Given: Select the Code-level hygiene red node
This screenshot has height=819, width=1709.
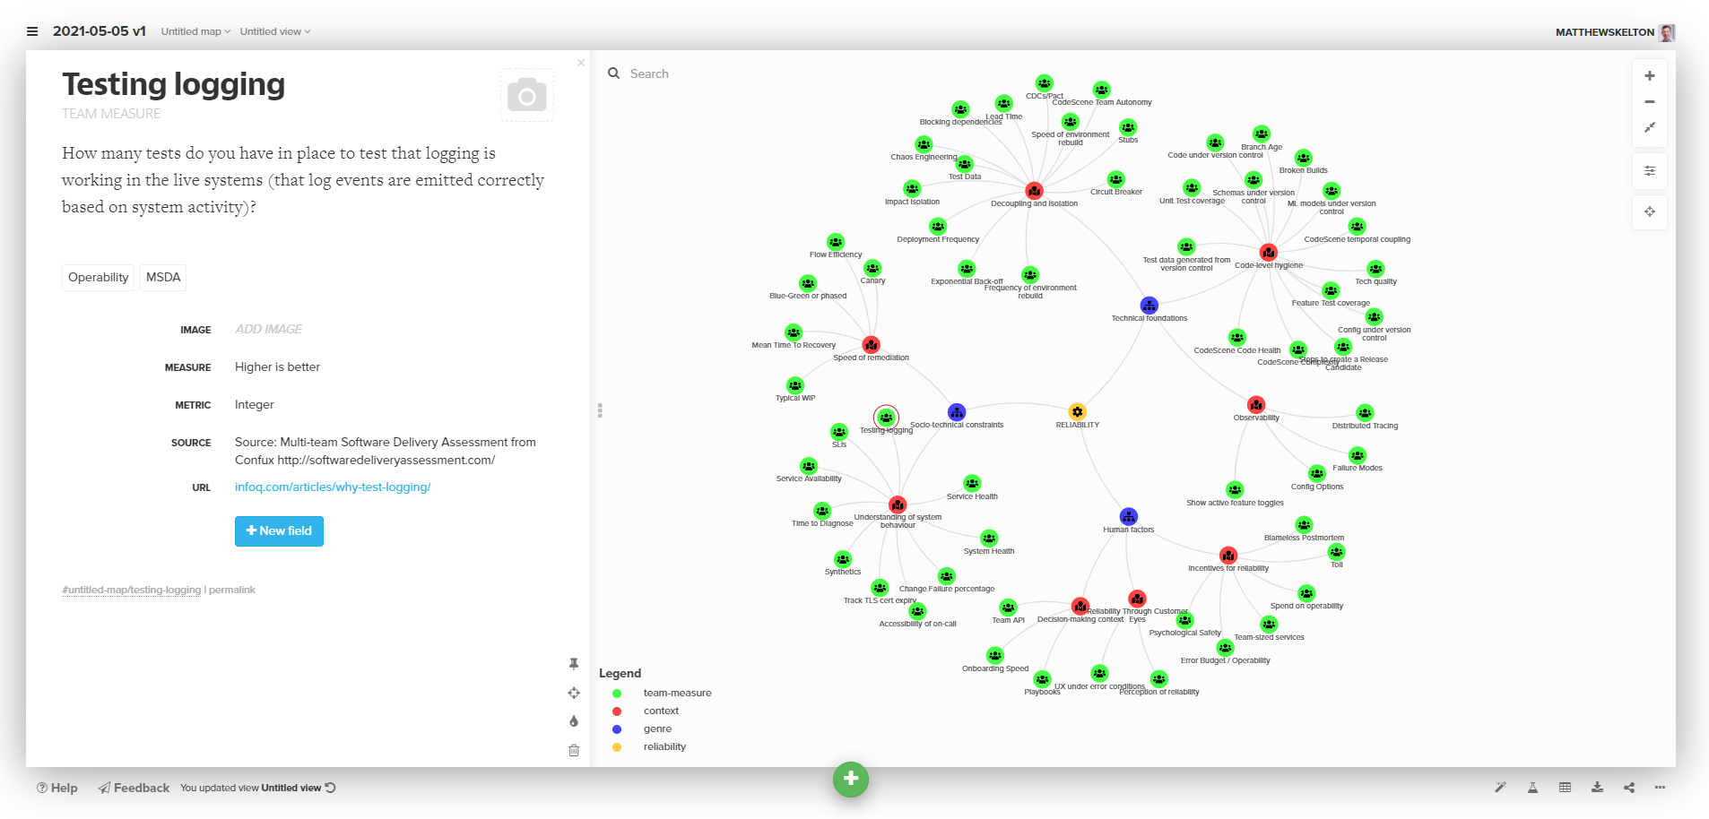Looking at the screenshot, I should click(1268, 252).
